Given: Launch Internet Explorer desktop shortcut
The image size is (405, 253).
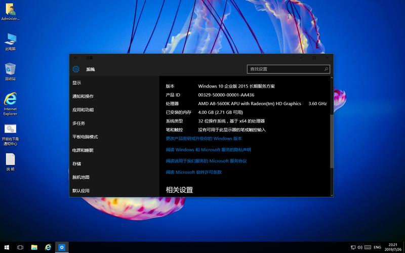Looking at the screenshot, I should [x=10, y=104].
